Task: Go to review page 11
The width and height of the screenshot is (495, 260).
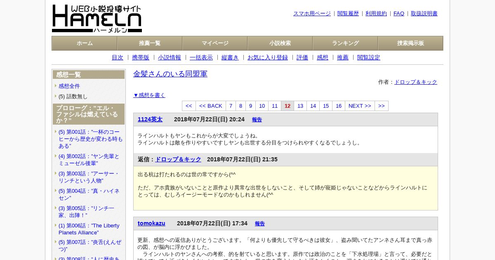Action: 275,106
